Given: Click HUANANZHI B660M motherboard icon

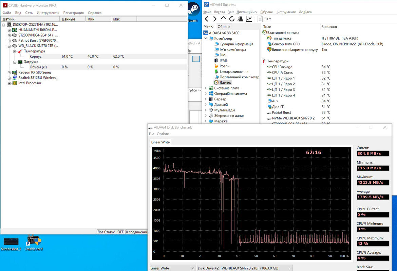Looking at the screenshot, I should (15, 30).
